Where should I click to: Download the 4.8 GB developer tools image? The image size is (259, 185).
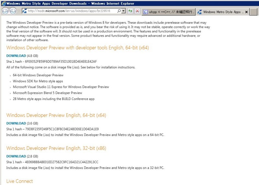16,56
